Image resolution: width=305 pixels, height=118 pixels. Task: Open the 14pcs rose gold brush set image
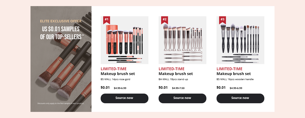tap(125, 40)
